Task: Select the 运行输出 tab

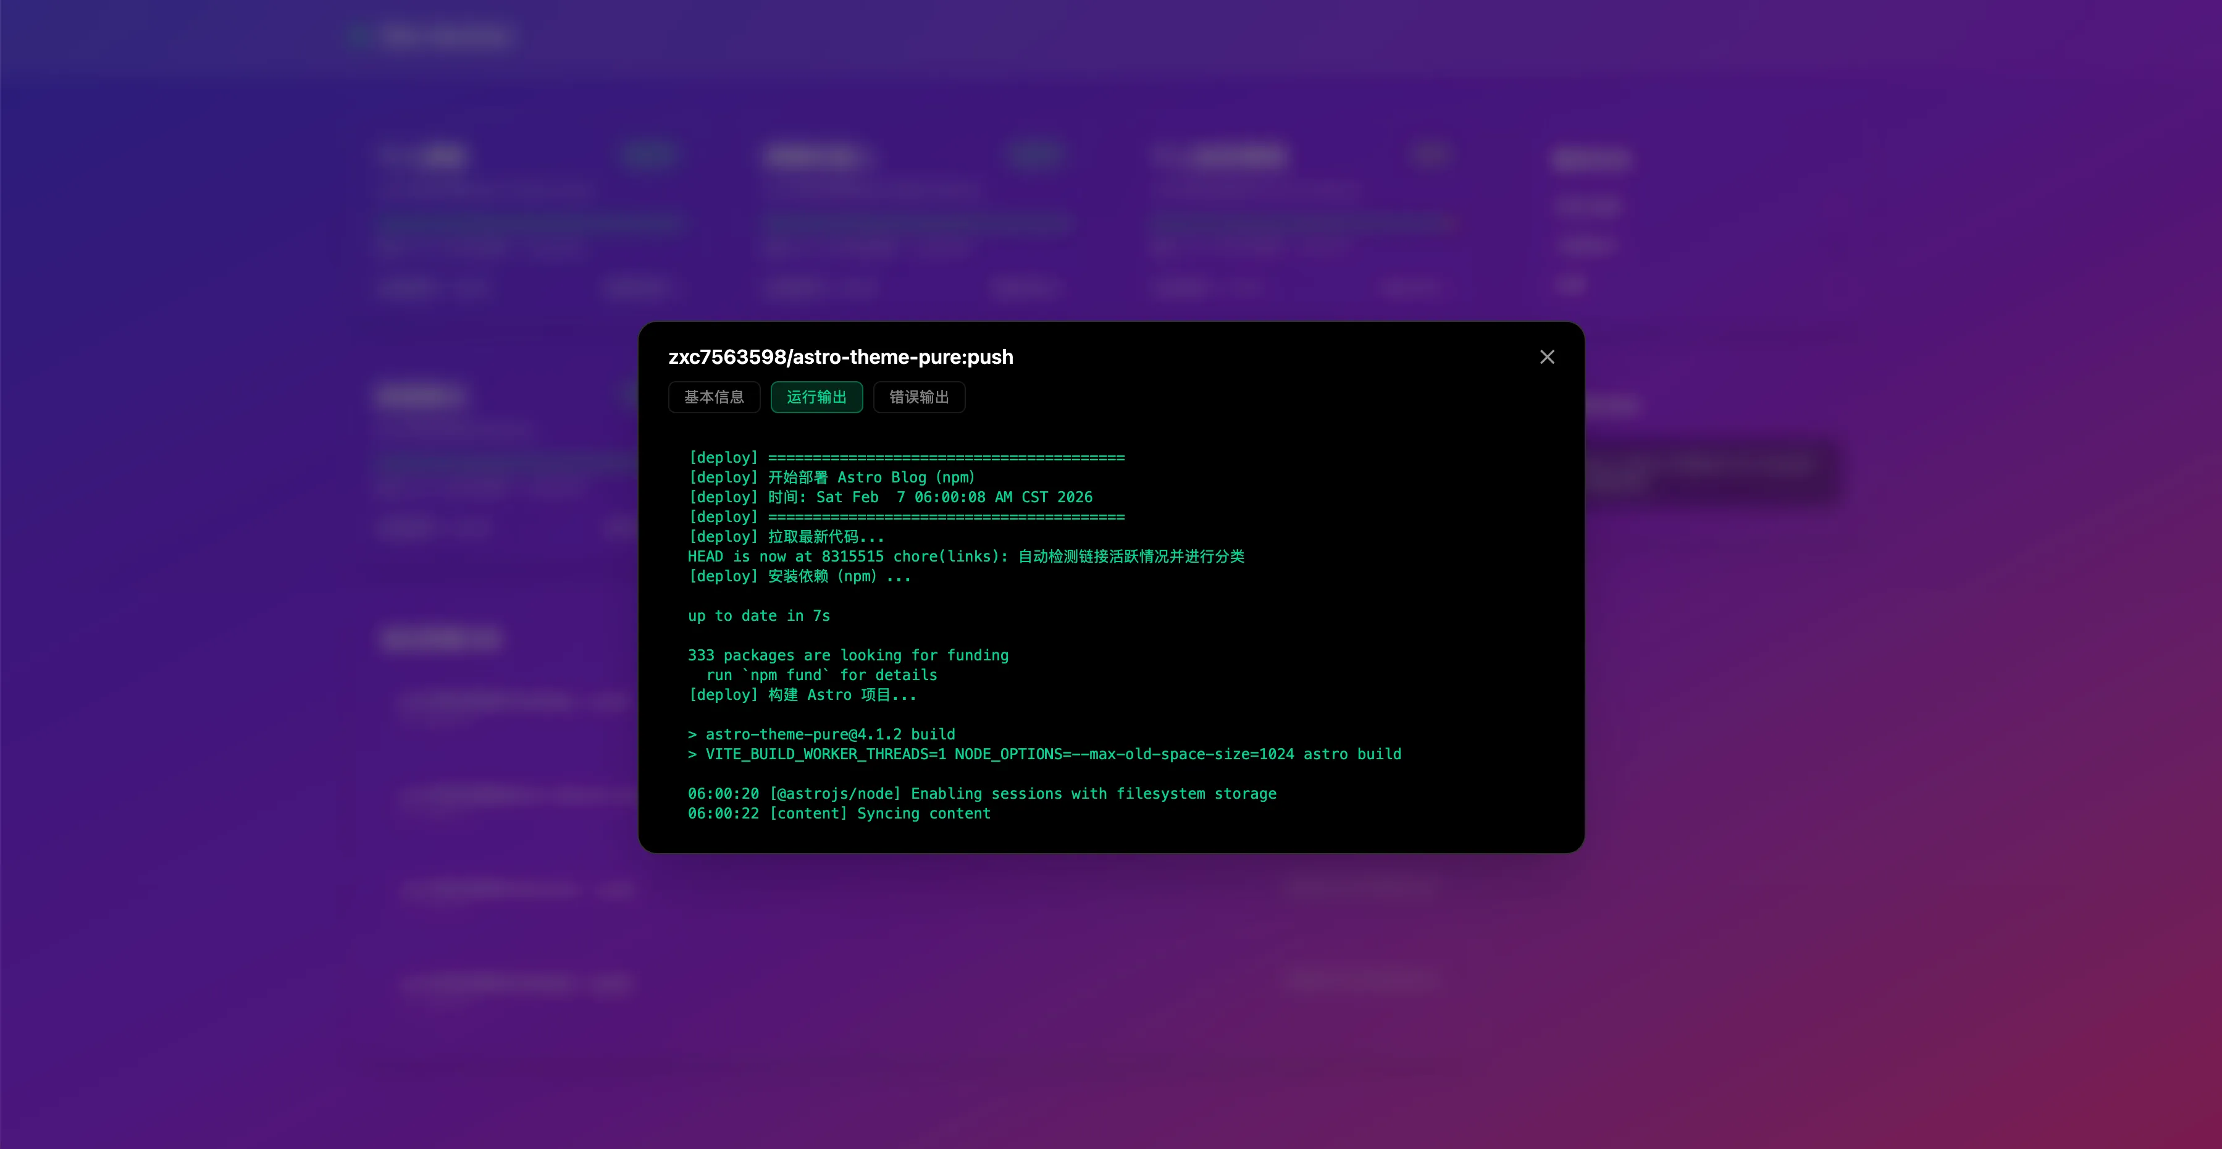Action: (x=816, y=397)
